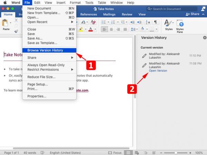This screenshot has width=207, height=155.
Task: Open the font color dropdown arrow
Action: (x=96, y=30)
